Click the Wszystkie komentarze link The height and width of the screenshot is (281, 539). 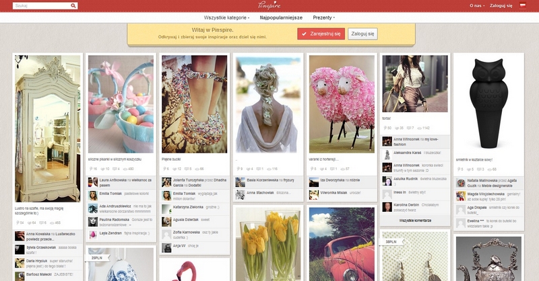(415, 220)
